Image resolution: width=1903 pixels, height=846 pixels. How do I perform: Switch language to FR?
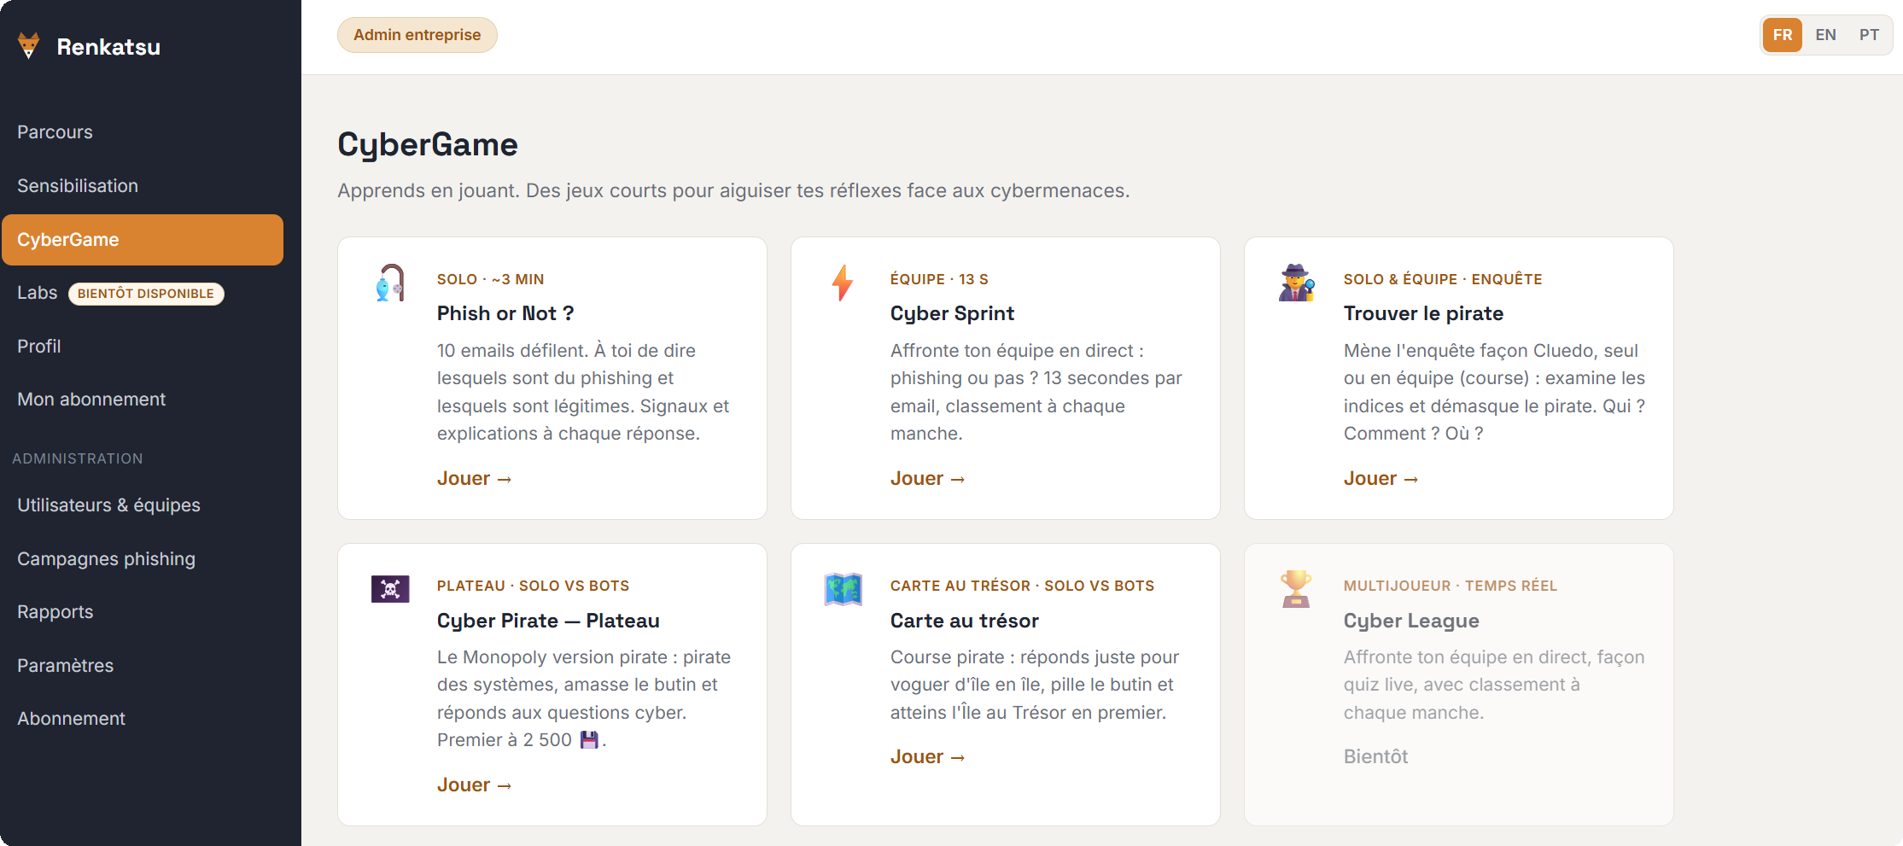click(1783, 35)
